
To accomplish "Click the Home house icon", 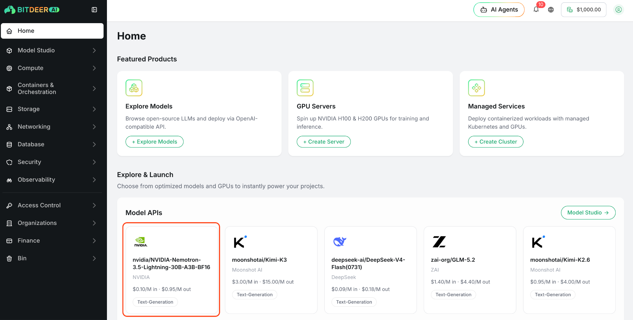I will 10,31.
